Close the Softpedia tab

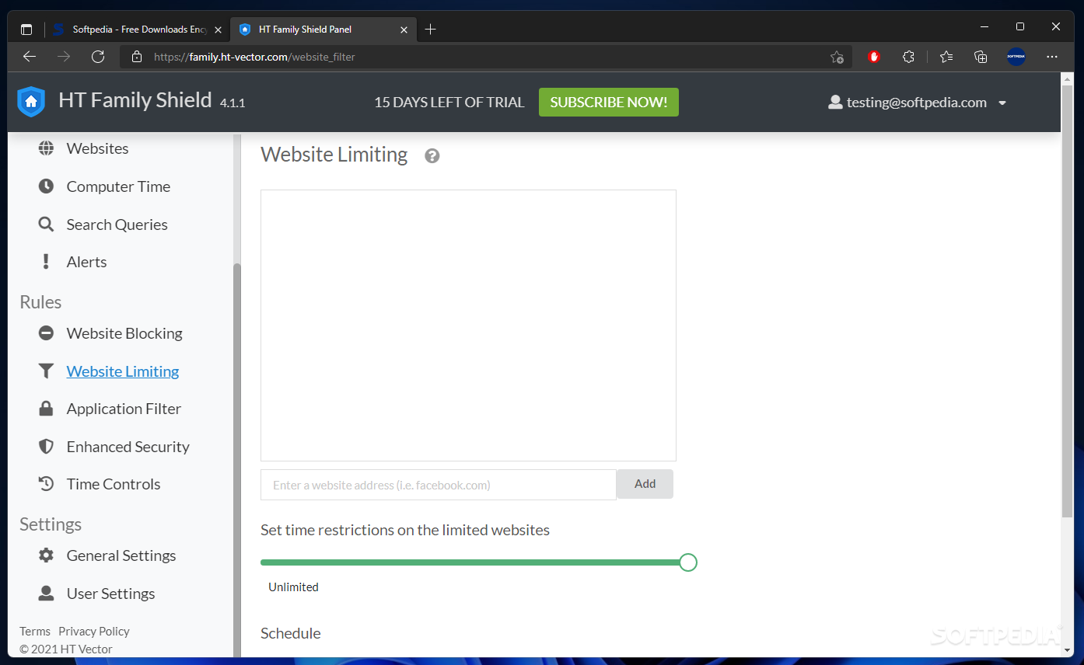pyautogui.click(x=218, y=30)
